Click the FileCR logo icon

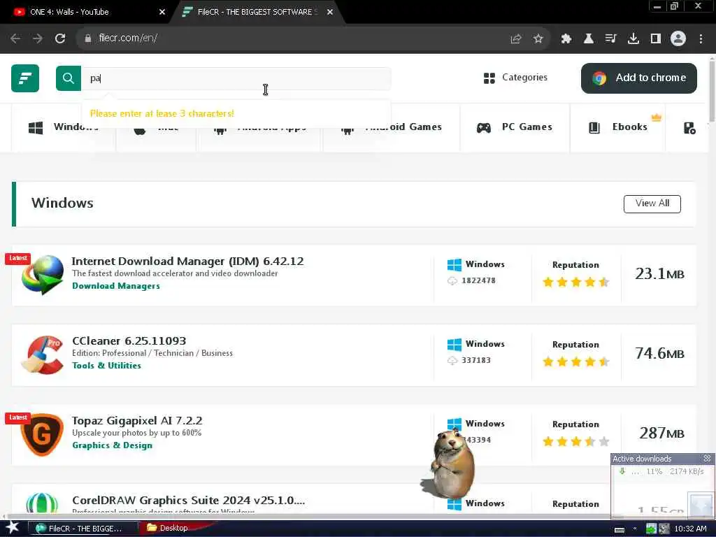(25, 78)
